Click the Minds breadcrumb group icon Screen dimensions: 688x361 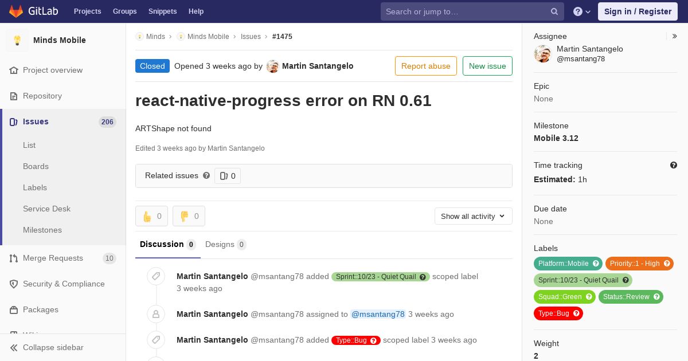click(x=139, y=36)
